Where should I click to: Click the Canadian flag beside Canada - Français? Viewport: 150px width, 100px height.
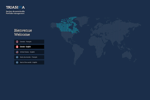tap(17, 42)
